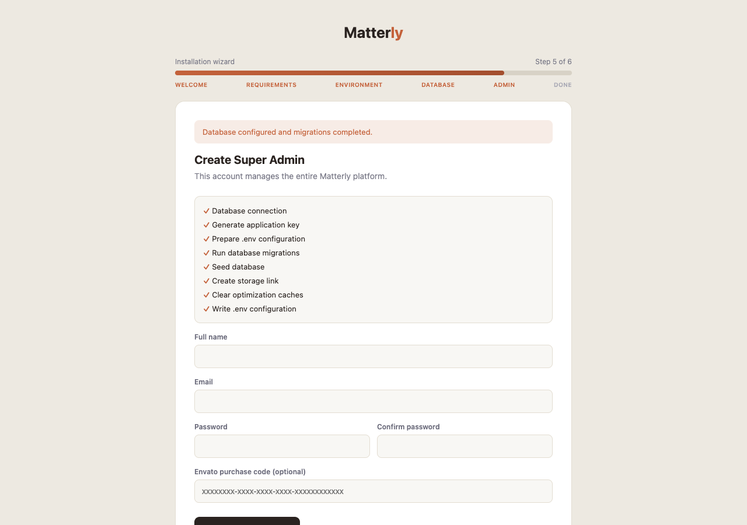
Task: Focus the Email input field
Action: [373, 401]
